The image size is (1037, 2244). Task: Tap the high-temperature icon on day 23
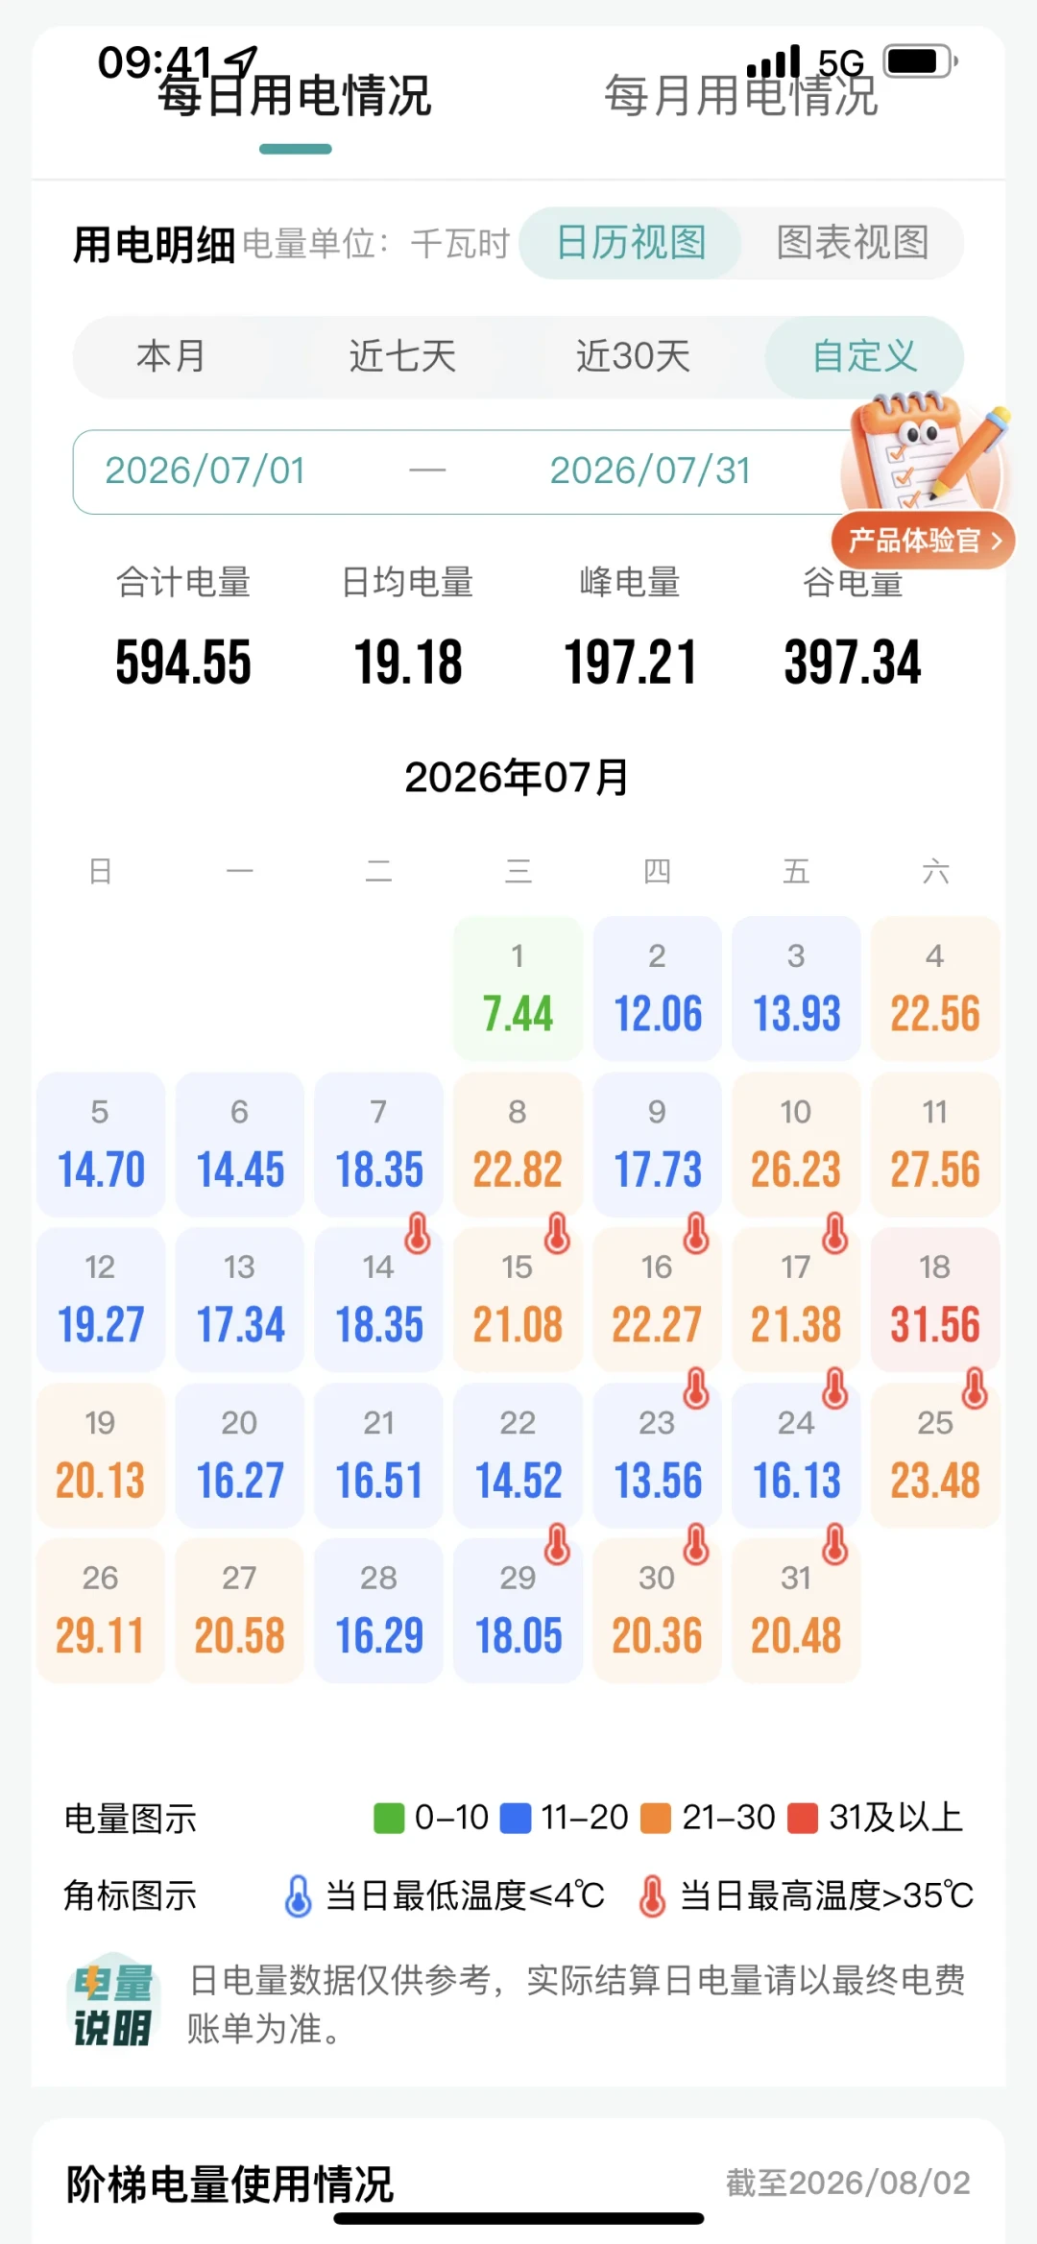pyautogui.click(x=696, y=1388)
